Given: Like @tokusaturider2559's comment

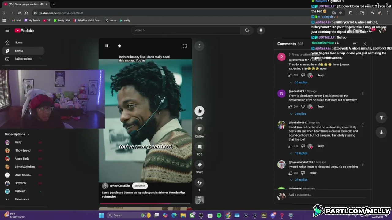Looking at the screenshot, I should (290, 173).
